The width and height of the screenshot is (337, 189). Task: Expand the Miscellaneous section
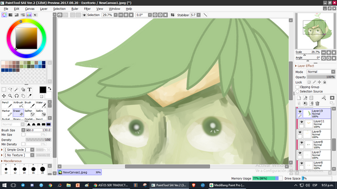(2, 161)
